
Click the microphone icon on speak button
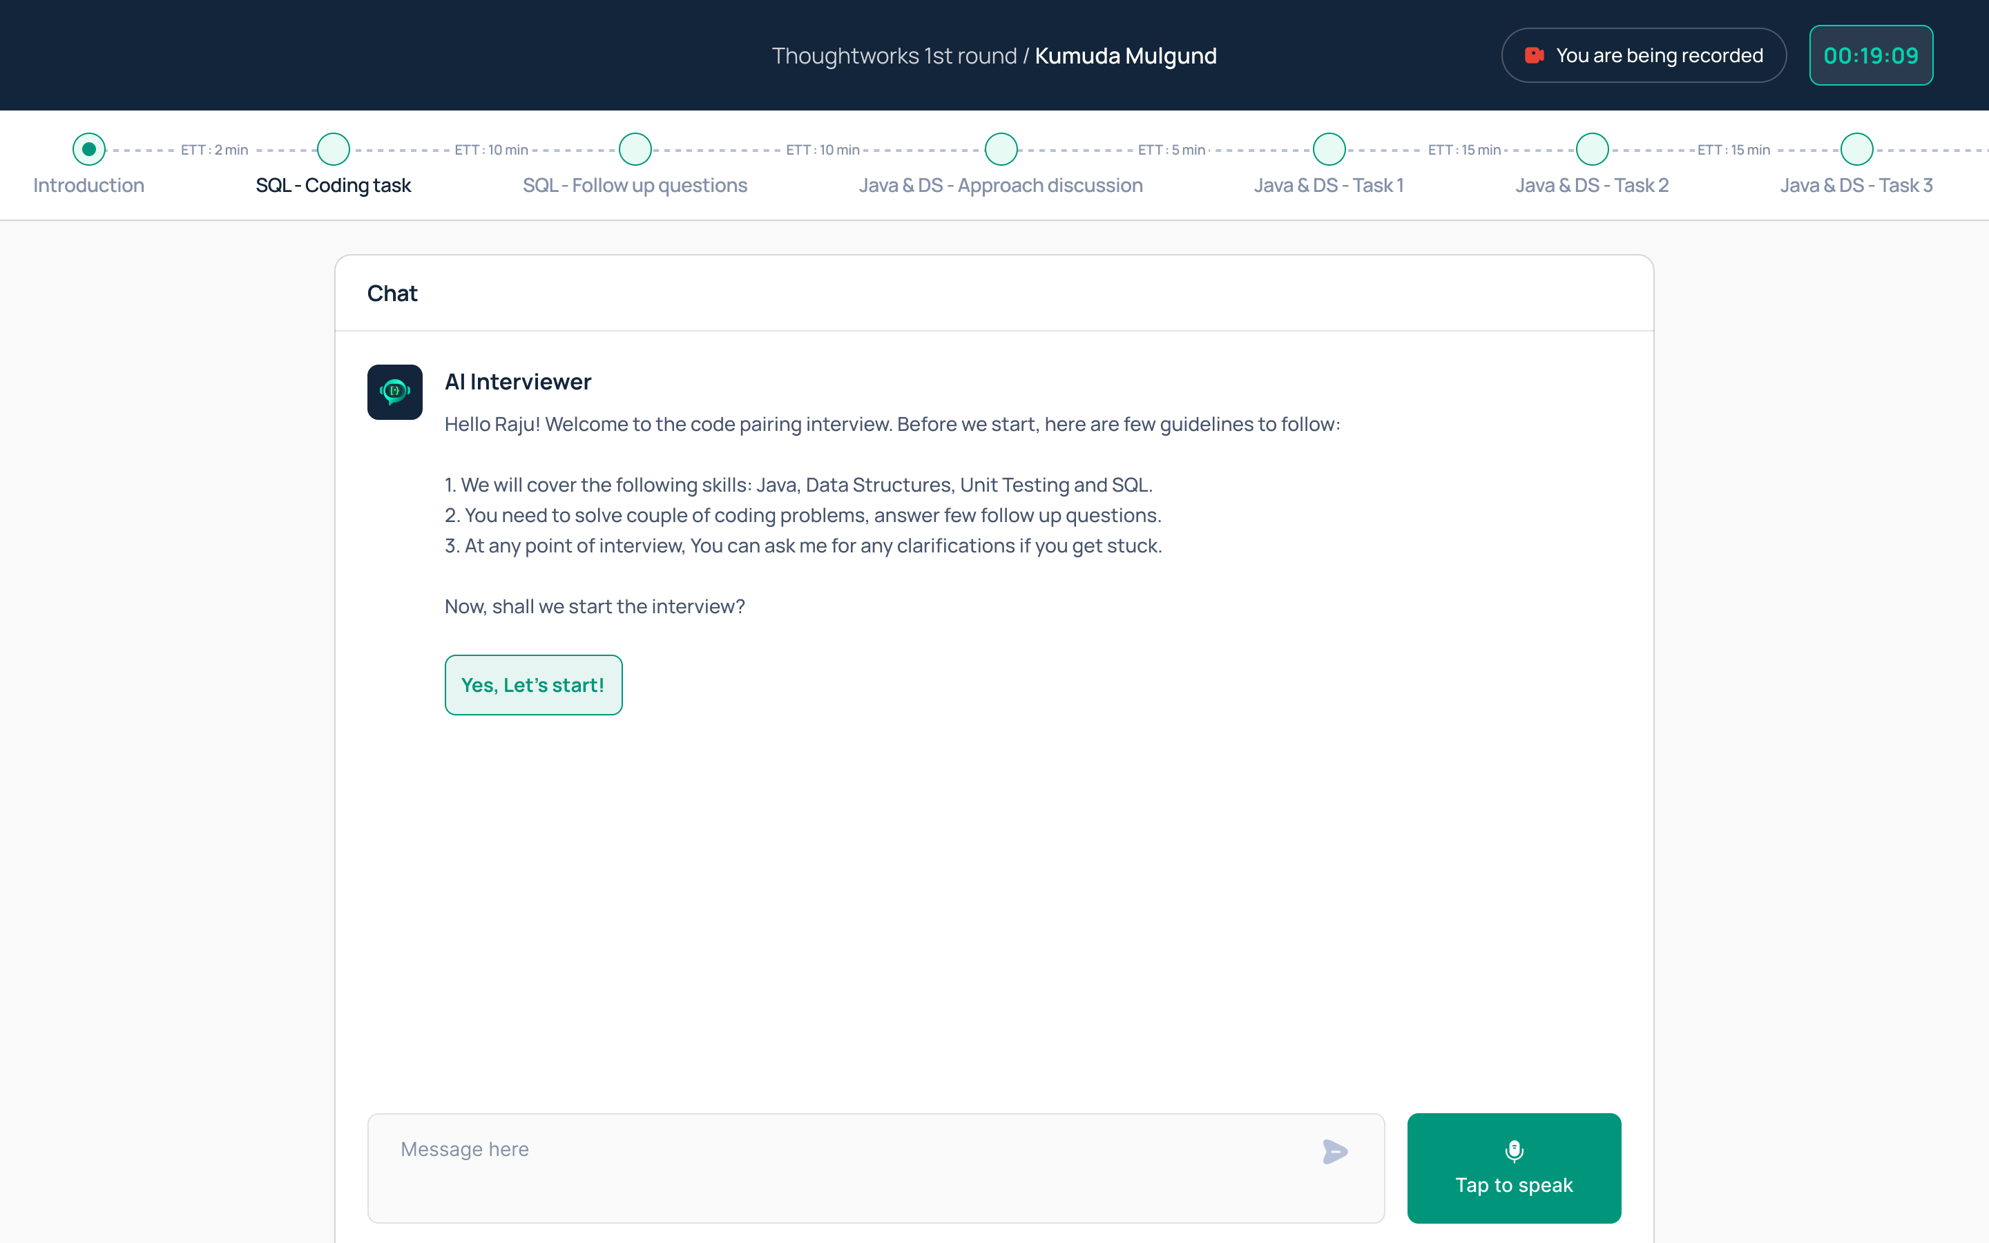[x=1514, y=1150]
